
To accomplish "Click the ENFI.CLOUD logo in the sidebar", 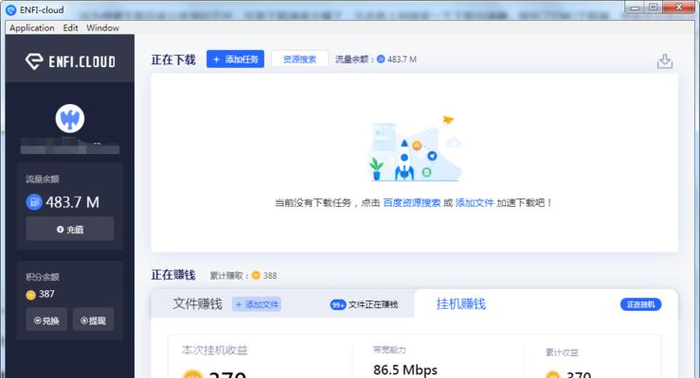I will point(70,61).
